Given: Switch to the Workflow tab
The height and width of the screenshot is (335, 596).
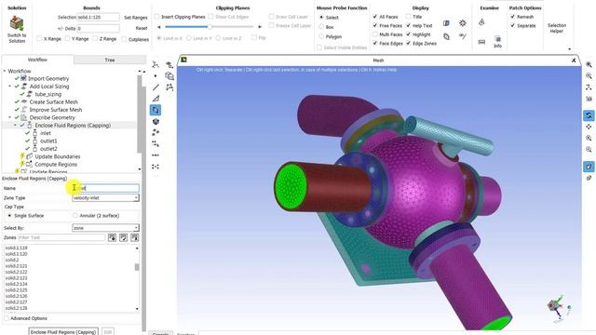Looking at the screenshot, I should point(37,60).
